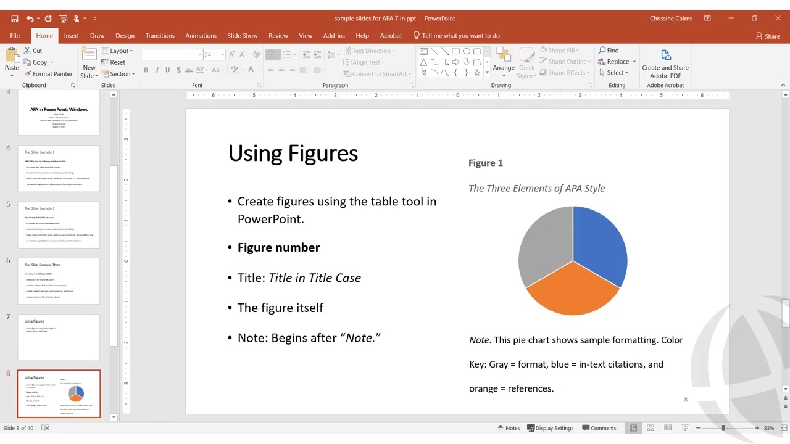This screenshot has width=790, height=444.
Task: Toggle Underline formatting
Action: (x=168, y=70)
